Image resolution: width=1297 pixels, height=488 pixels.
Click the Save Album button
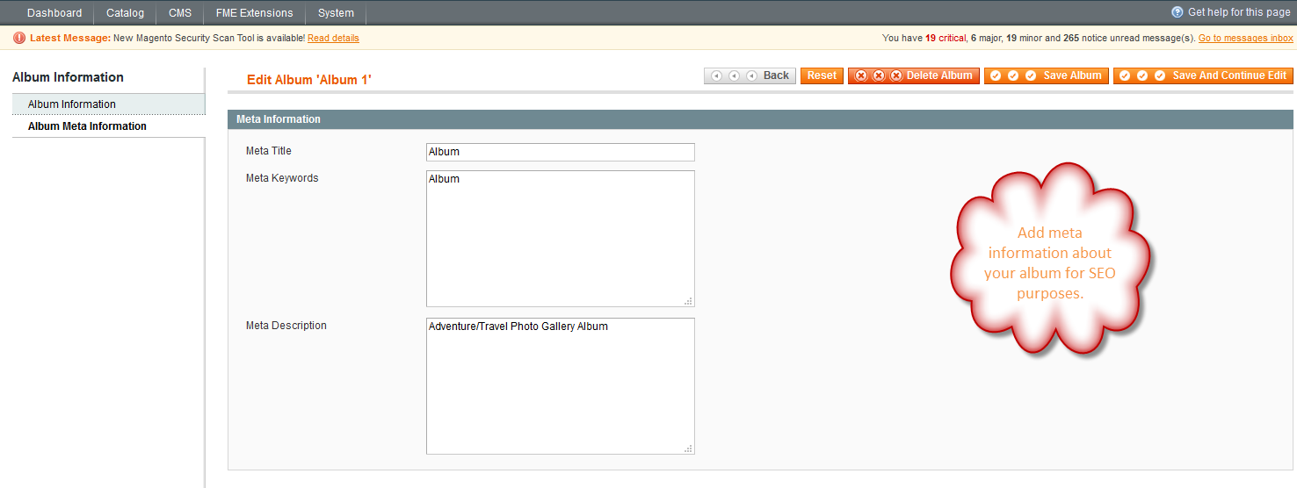[x=1046, y=75]
